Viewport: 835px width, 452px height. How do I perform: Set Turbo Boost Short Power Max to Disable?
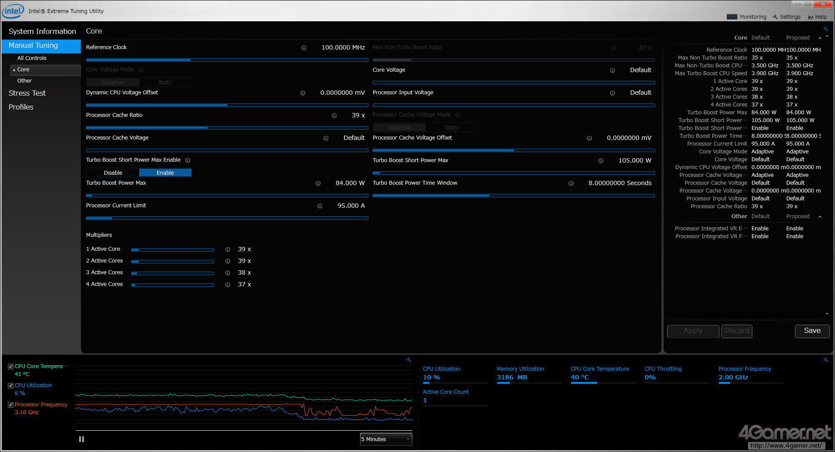click(113, 173)
